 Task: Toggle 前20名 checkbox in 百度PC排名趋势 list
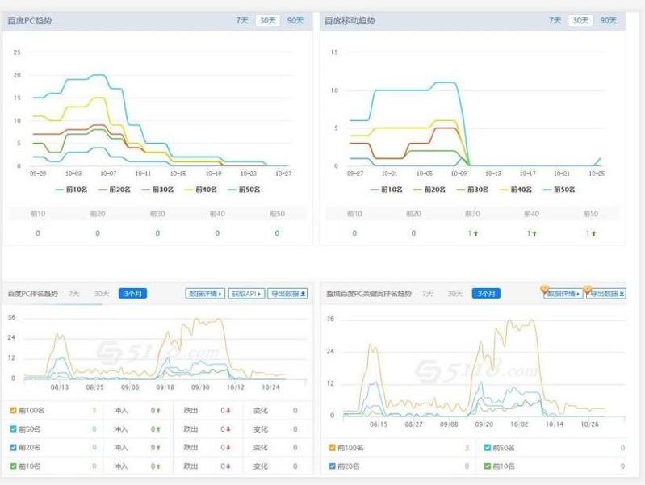tap(13, 447)
